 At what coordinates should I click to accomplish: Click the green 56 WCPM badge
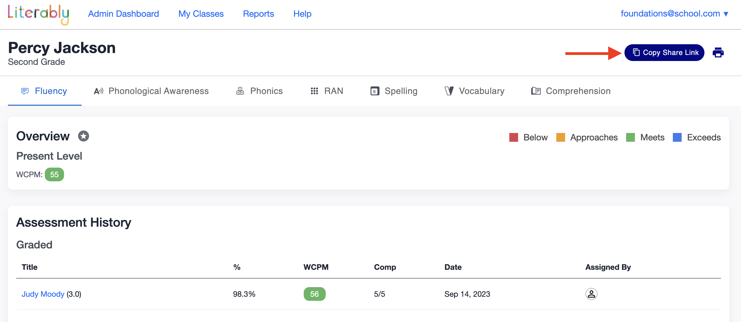314,294
